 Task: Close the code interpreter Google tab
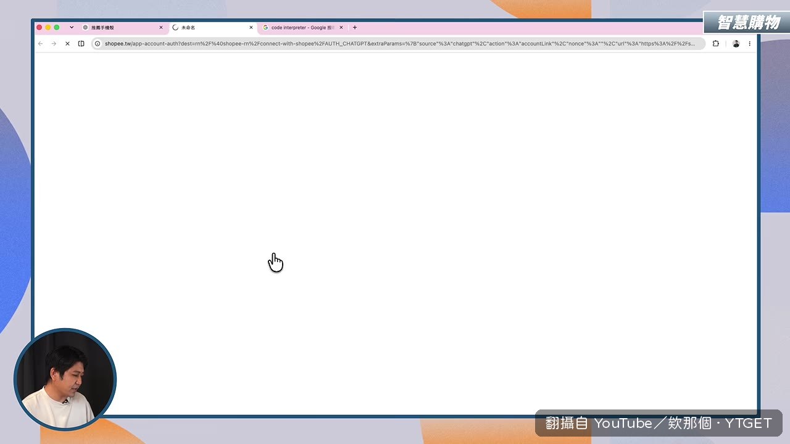coord(341,28)
